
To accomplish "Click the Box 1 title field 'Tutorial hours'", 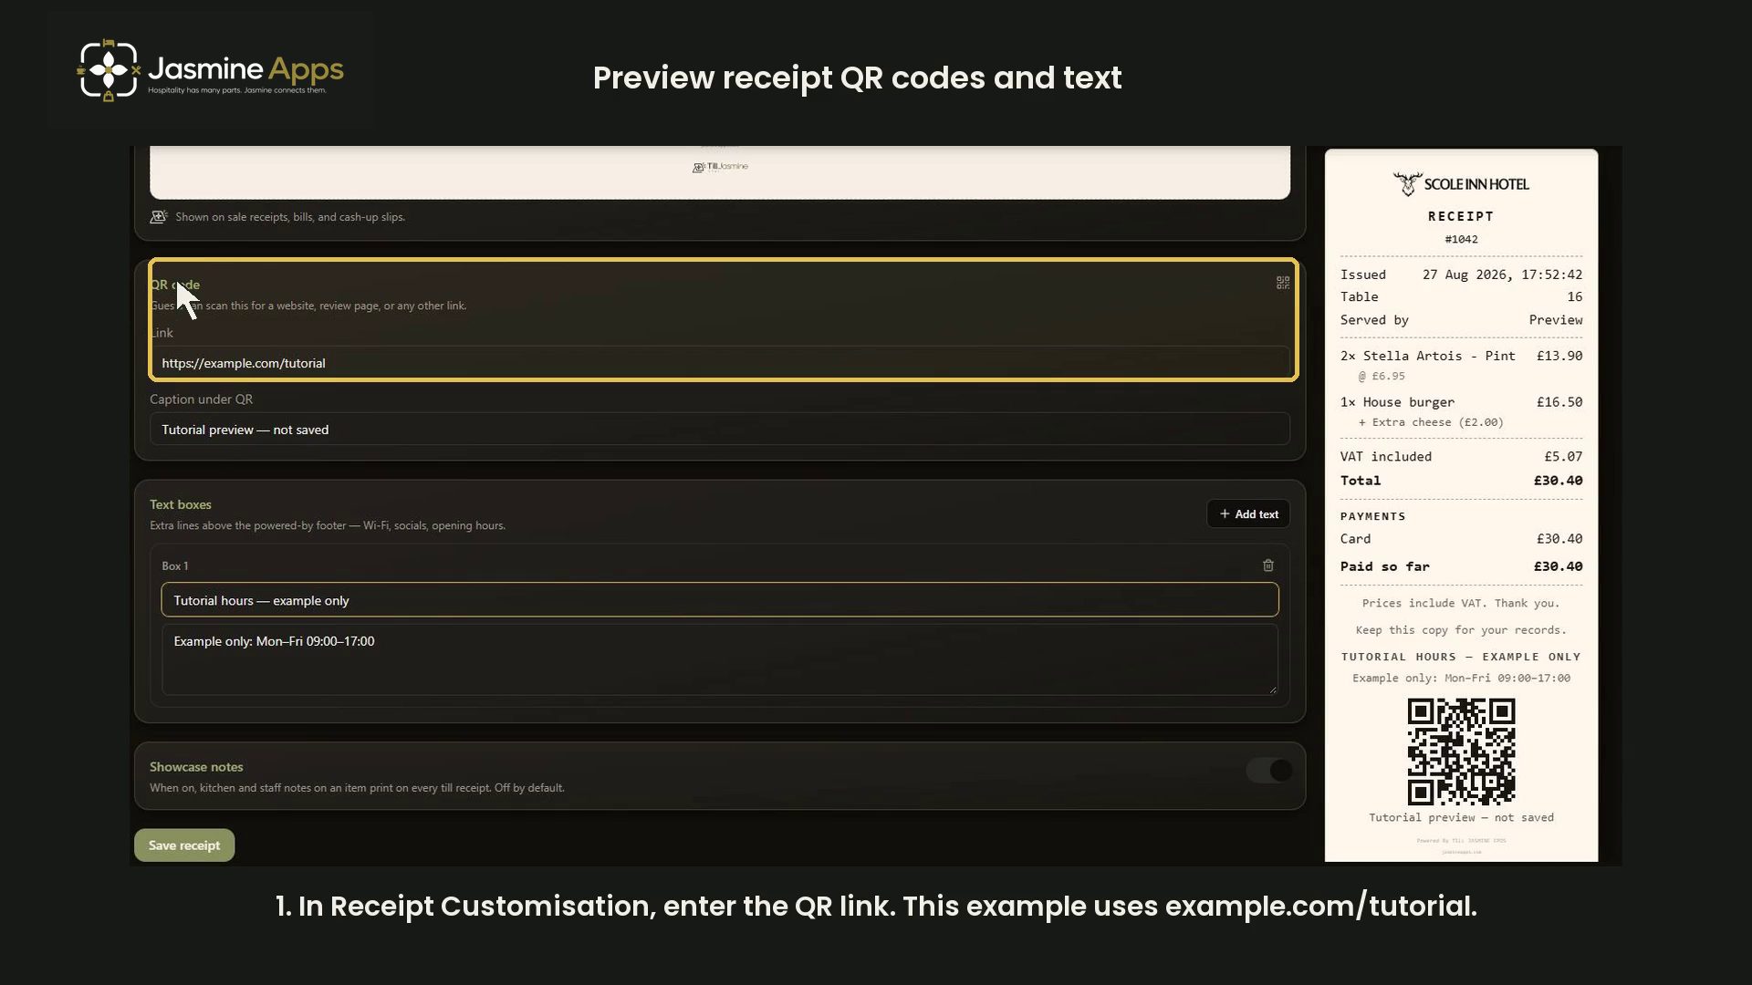I will click(x=720, y=601).
